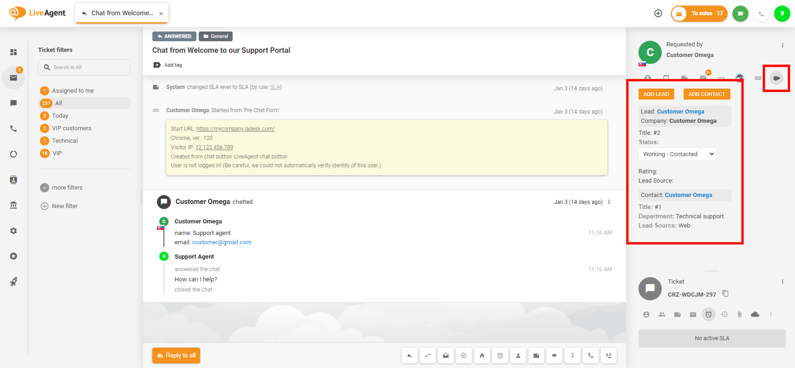The height and width of the screenshot is (368, 795).
Task: Click the flame icon in bottom toolbar
Action: (x=482, y=355)
